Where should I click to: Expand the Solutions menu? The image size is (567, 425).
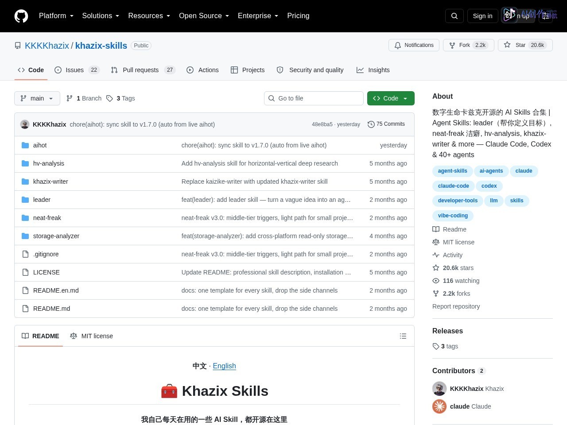(x=101, y=16)
